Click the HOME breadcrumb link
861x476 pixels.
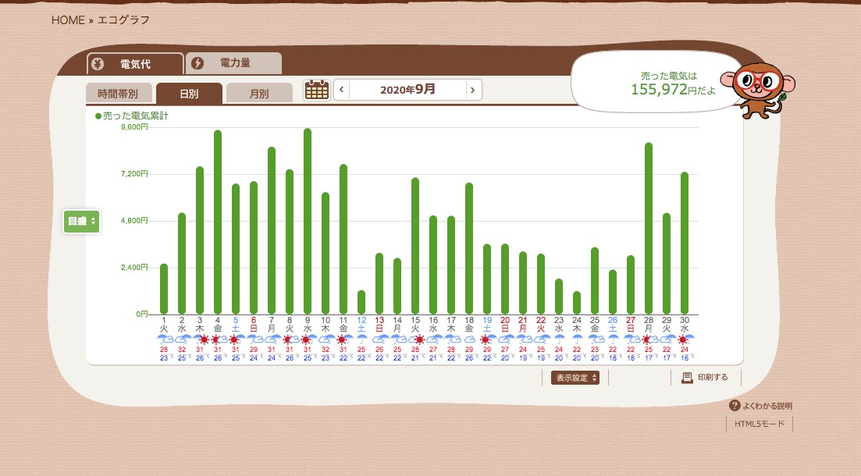pyautogui.click(x=68, y=20)
